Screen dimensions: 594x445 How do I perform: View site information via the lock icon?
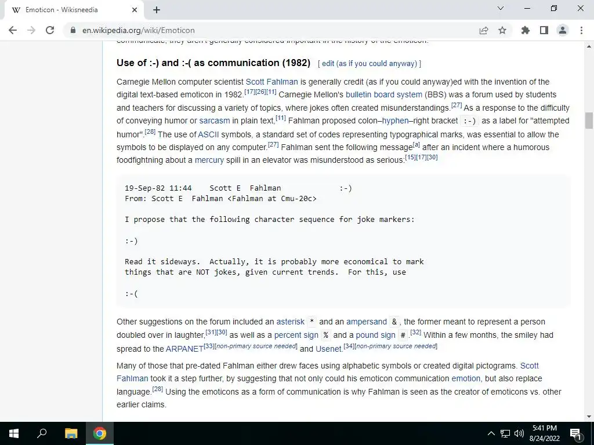click(x=73, y=30)
